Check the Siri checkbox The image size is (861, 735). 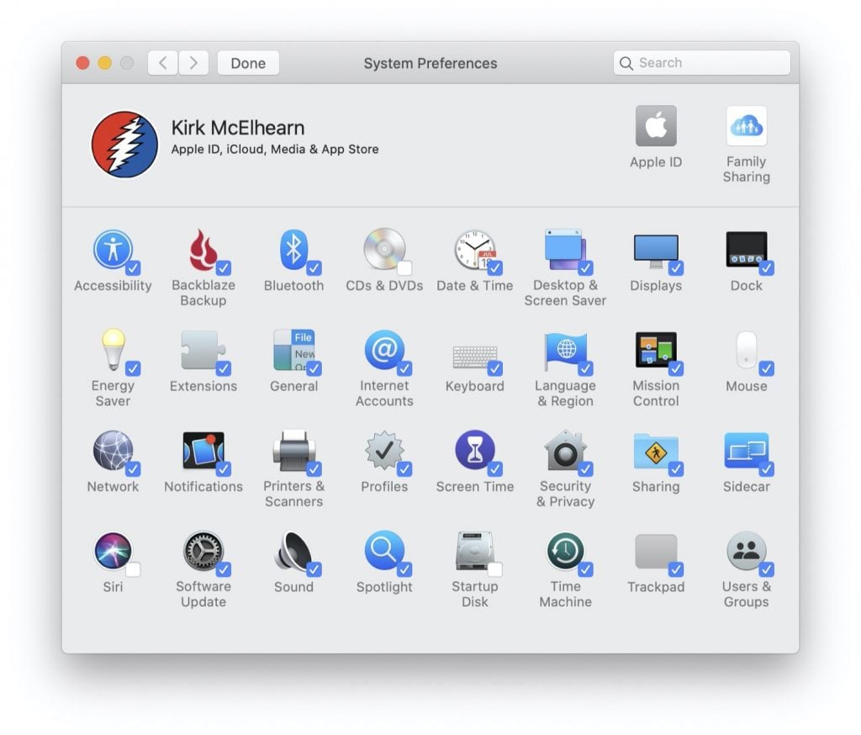133,569
